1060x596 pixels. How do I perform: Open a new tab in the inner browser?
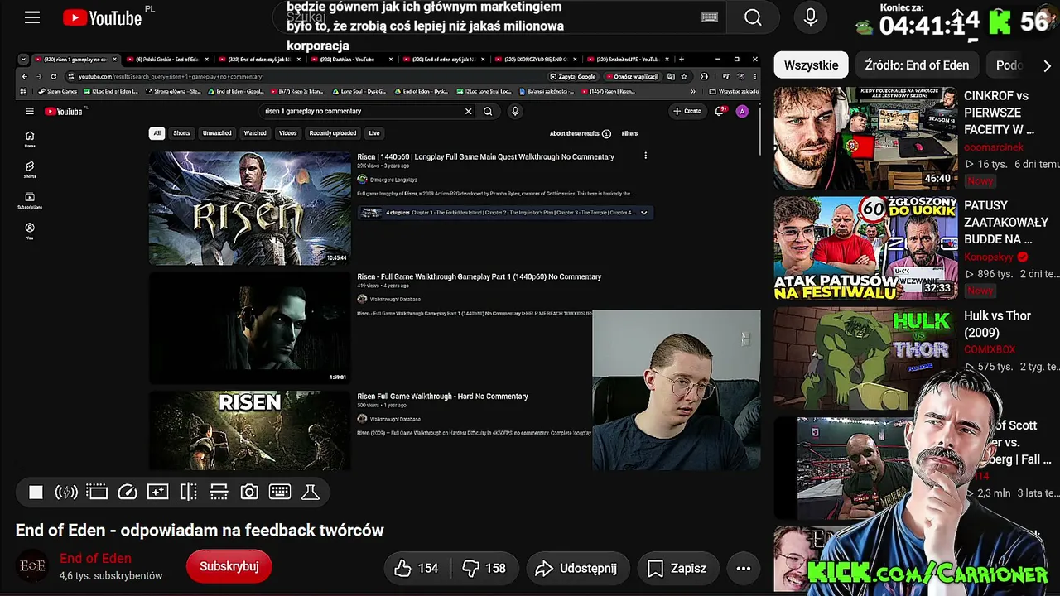(682, 60)
